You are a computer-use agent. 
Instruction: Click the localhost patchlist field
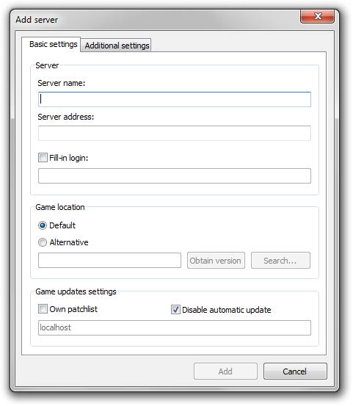[175, 327]
